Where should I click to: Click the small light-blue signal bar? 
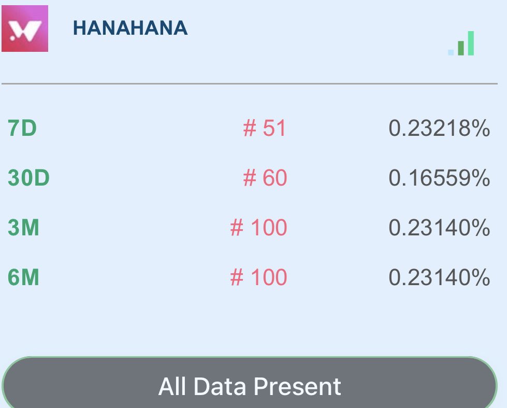(451, 52)
